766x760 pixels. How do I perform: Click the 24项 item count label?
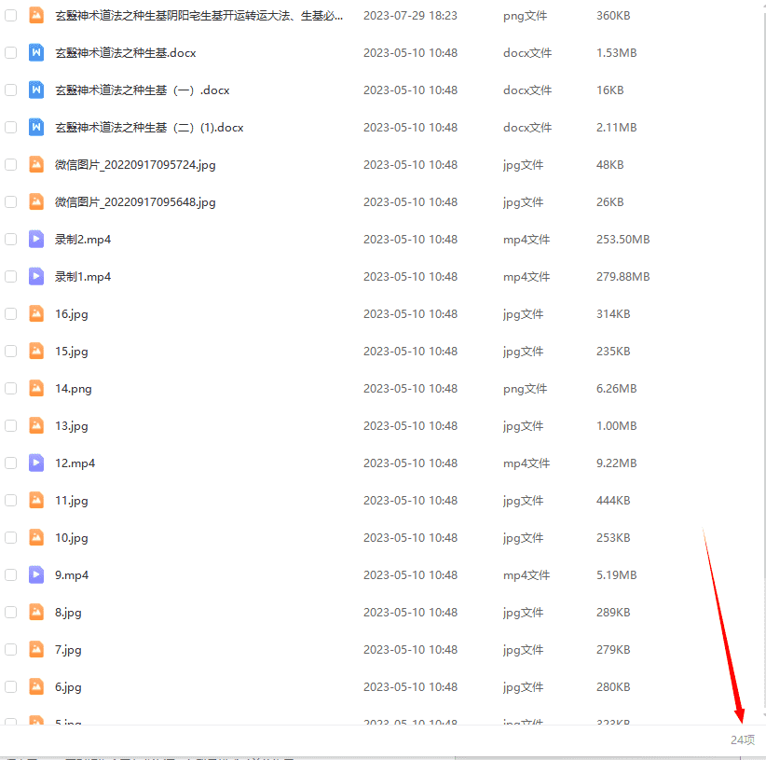[742, 739]
